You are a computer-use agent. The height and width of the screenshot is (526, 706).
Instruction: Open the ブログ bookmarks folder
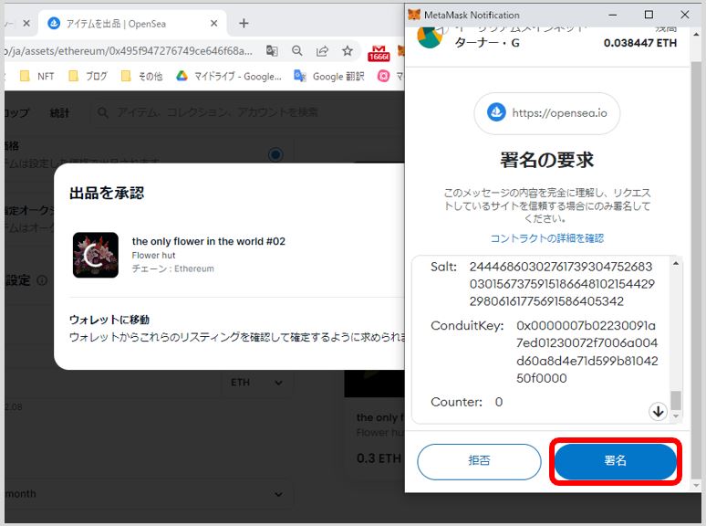pos(88,76)
